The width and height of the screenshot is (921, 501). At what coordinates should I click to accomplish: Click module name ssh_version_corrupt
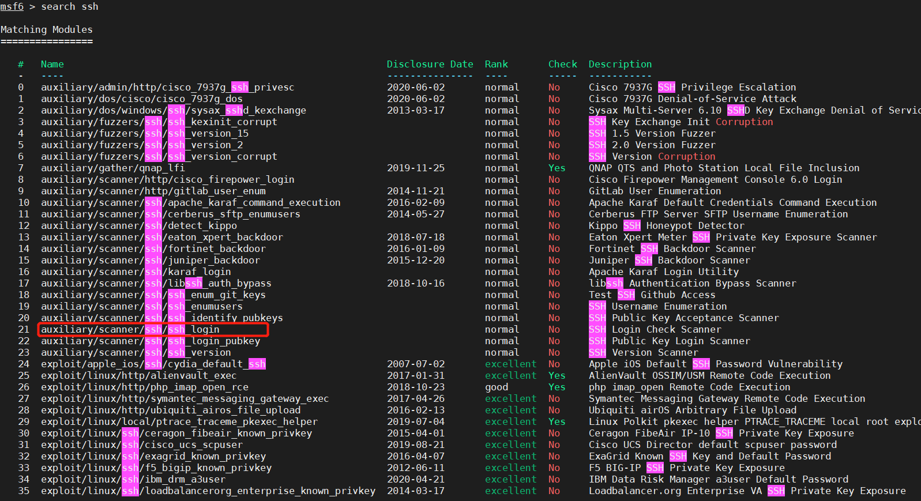click(159, 156)
